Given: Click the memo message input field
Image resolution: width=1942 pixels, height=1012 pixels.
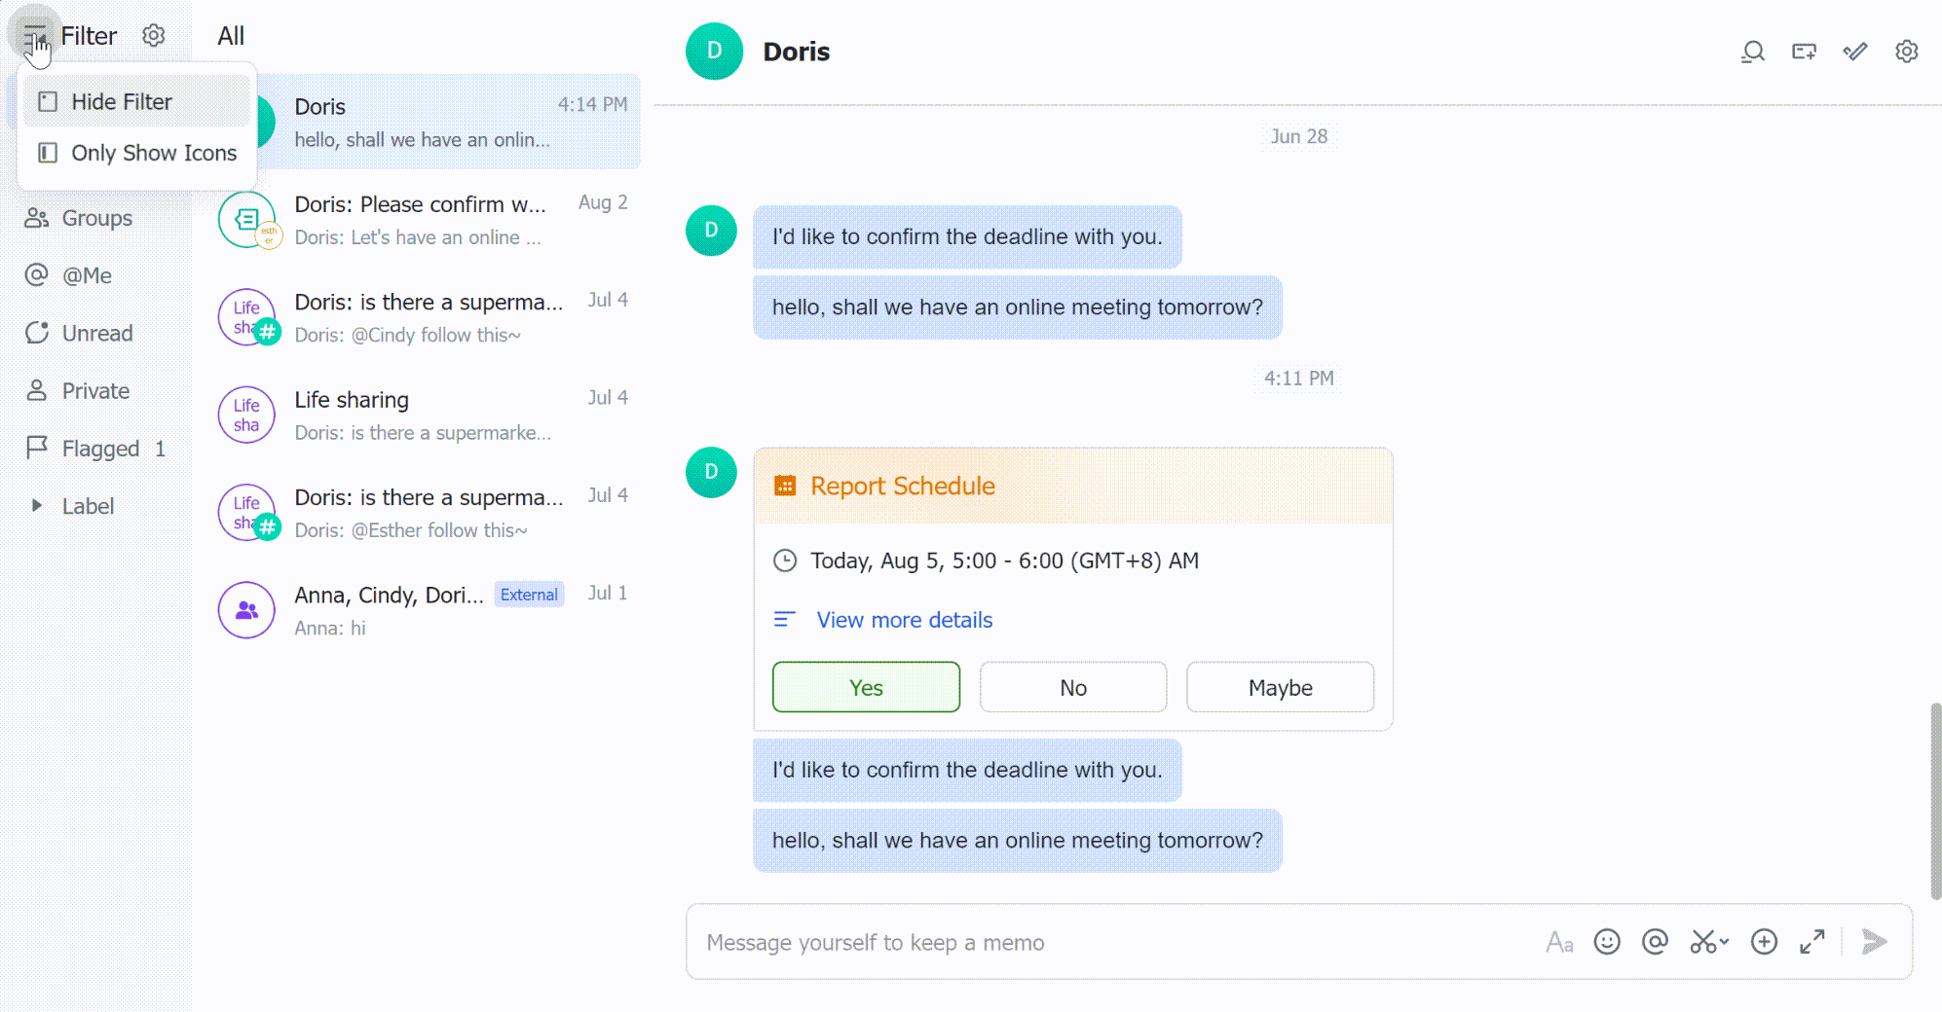Looking at the screenshot, I should click(x=1071, y=942).
